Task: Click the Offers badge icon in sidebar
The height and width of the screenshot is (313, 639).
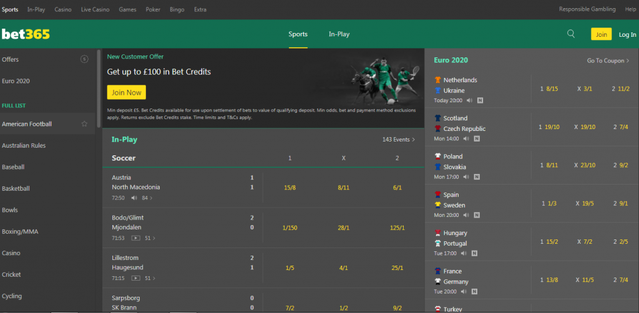Action: (84, 59)
